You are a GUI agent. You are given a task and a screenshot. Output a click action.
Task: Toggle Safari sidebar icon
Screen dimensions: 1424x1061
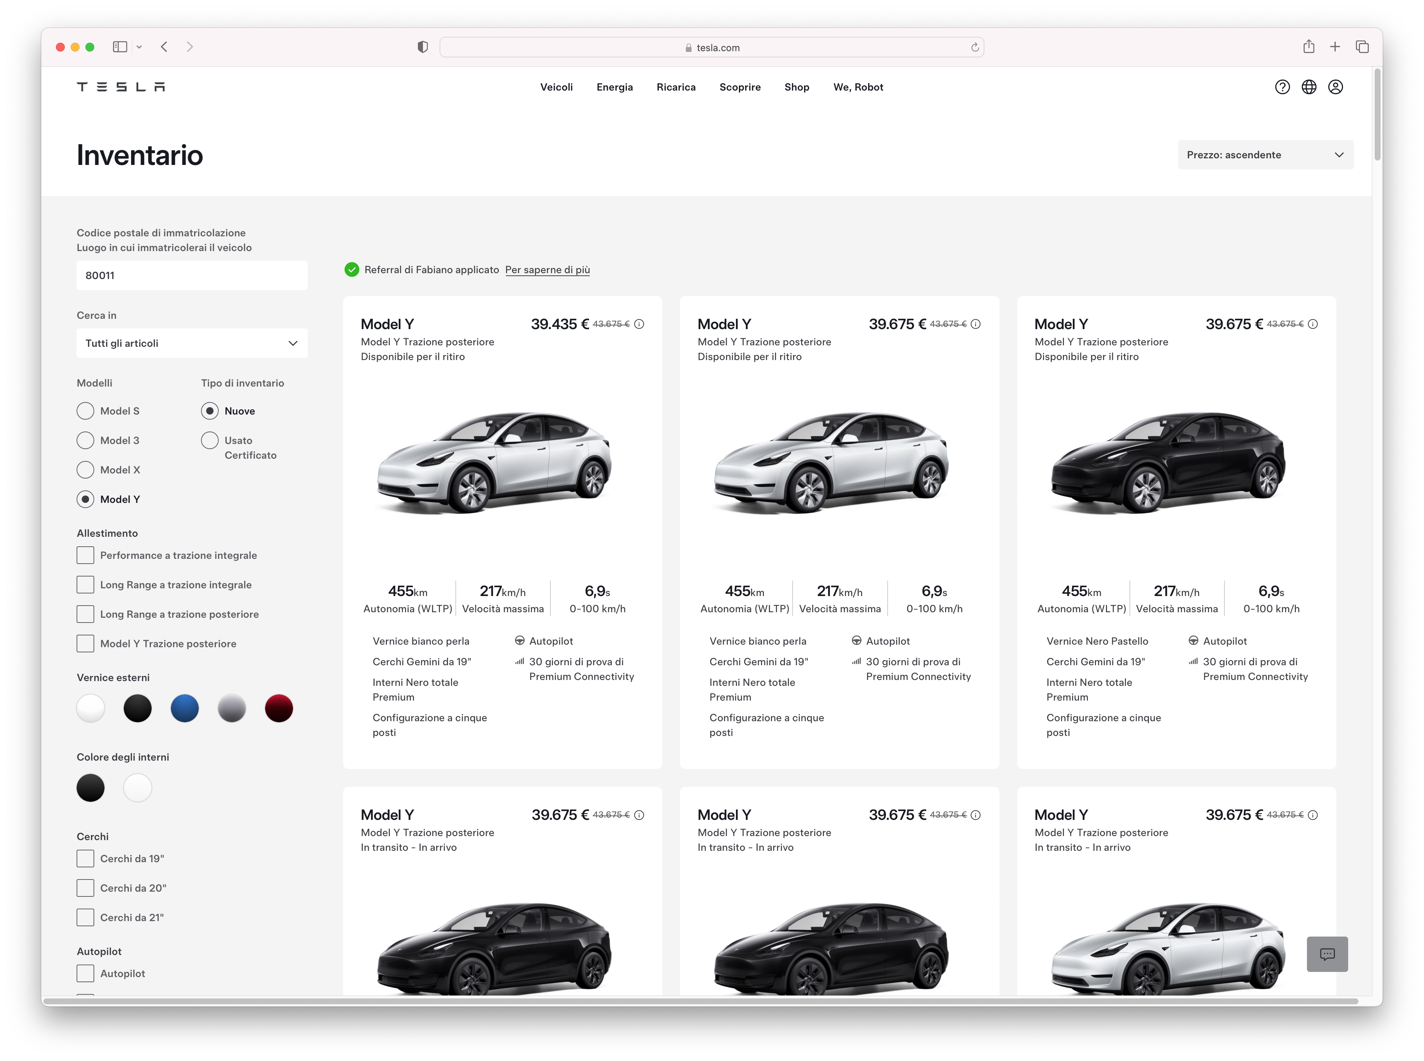click(120, 47)
